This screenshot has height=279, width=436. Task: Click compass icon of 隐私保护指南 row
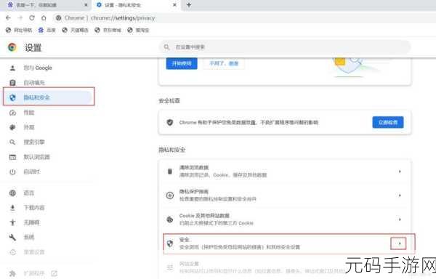[169, 195]
